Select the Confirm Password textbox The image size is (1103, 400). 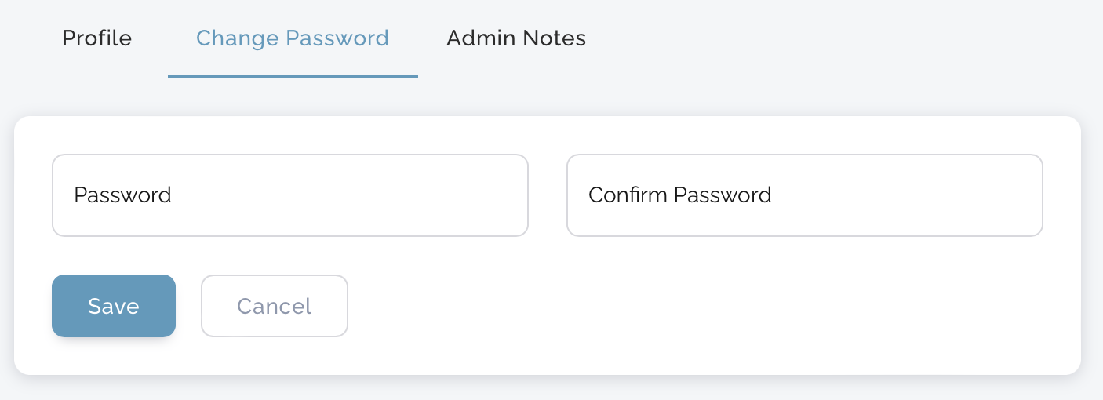(x=804, y=195)
